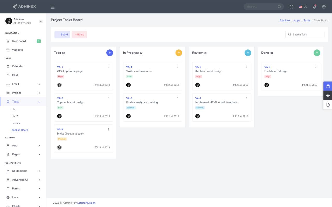Open options menu for VA-1 card
Viewport: 332px width, 207px height.
click(x=108, y=67)
